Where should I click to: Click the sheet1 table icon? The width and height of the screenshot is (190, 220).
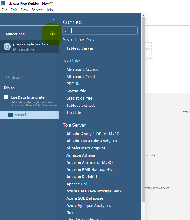click(10, 115)
